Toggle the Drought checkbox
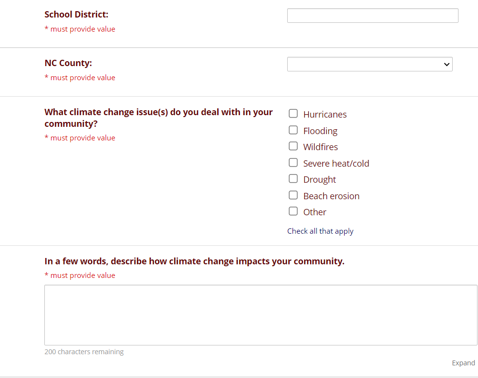The width and height of the screenshot is (478, 378). point(293,179)
